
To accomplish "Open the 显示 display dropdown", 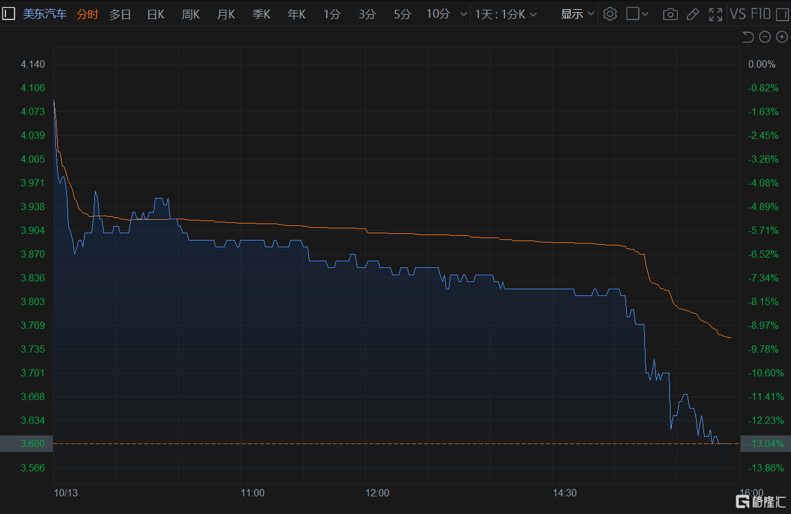I will tap(577, 14).
